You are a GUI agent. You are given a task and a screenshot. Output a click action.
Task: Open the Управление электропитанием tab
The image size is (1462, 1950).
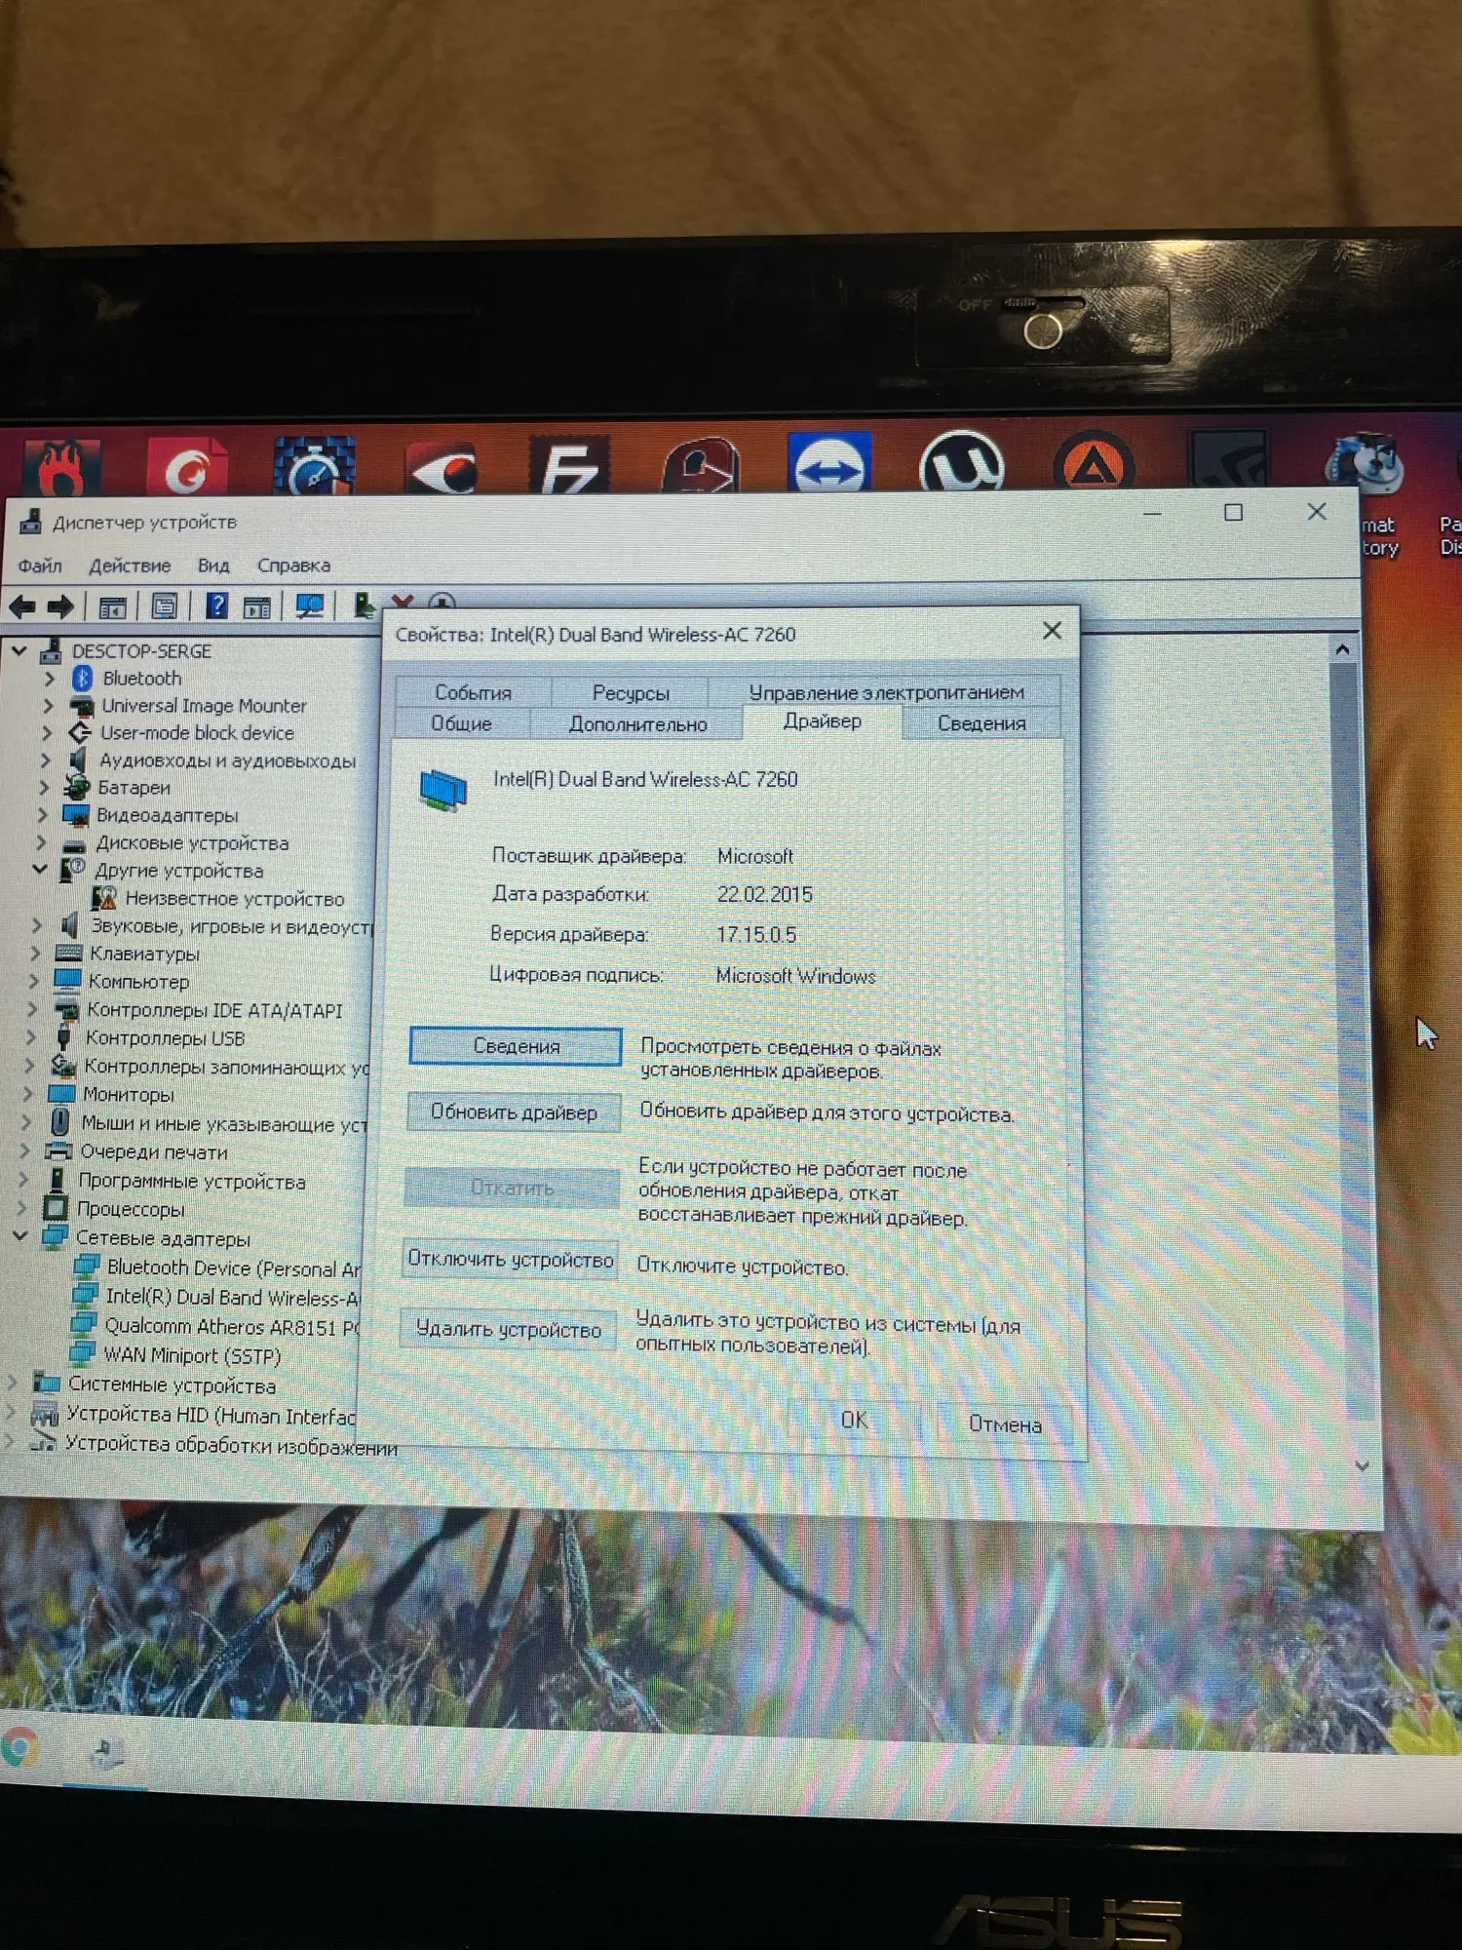(885, 691)
